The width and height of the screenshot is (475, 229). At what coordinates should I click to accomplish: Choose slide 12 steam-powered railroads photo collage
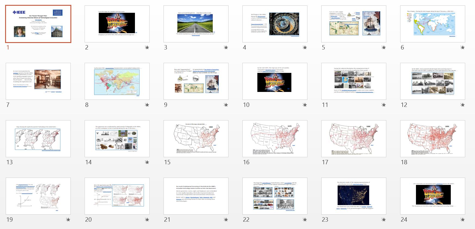[433, 81]
